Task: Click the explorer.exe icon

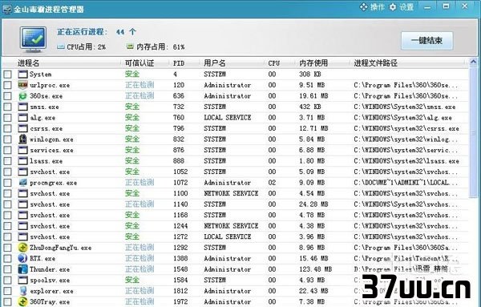Action: point(22,291)
